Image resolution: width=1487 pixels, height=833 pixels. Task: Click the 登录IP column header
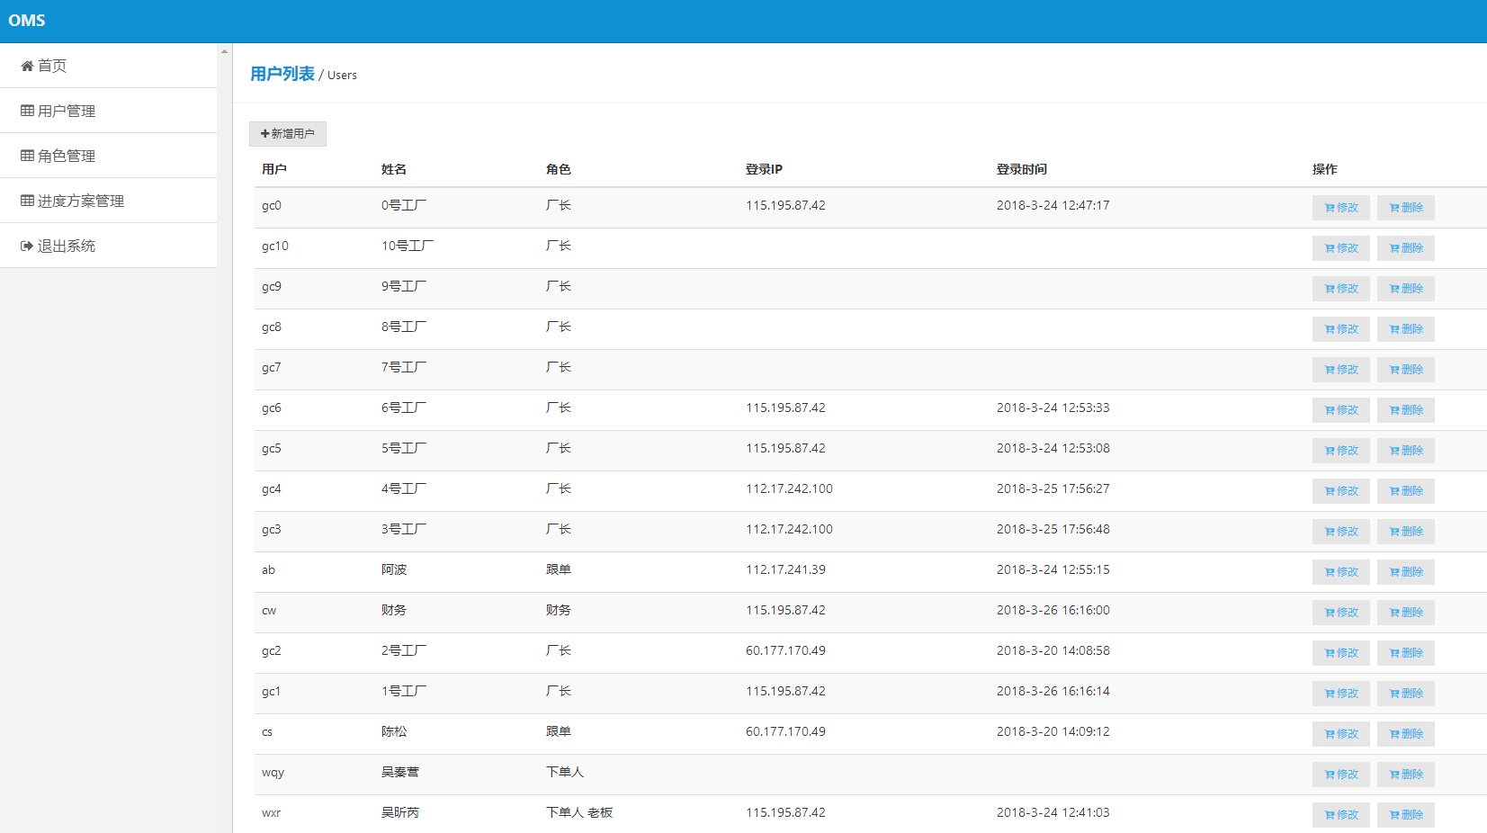coord(764,169)
